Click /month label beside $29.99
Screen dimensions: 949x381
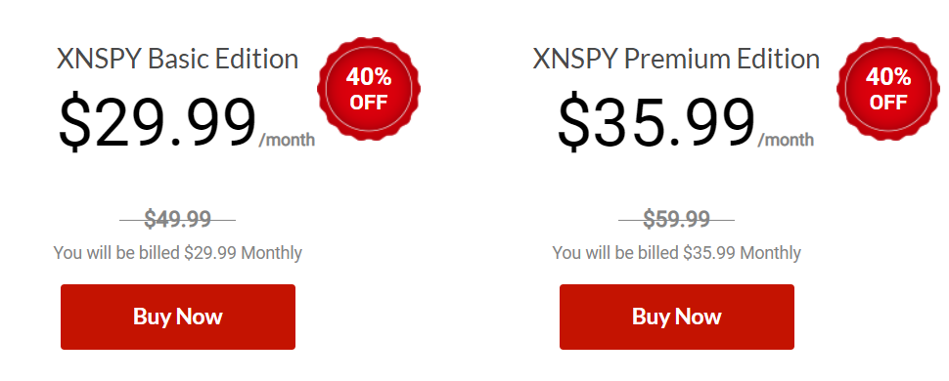point(287,141)
